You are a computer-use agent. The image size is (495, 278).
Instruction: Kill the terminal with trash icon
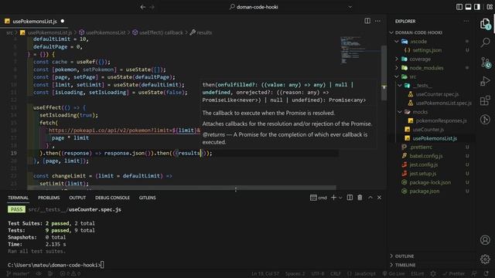pyautogui.click(x=360, y=198)
